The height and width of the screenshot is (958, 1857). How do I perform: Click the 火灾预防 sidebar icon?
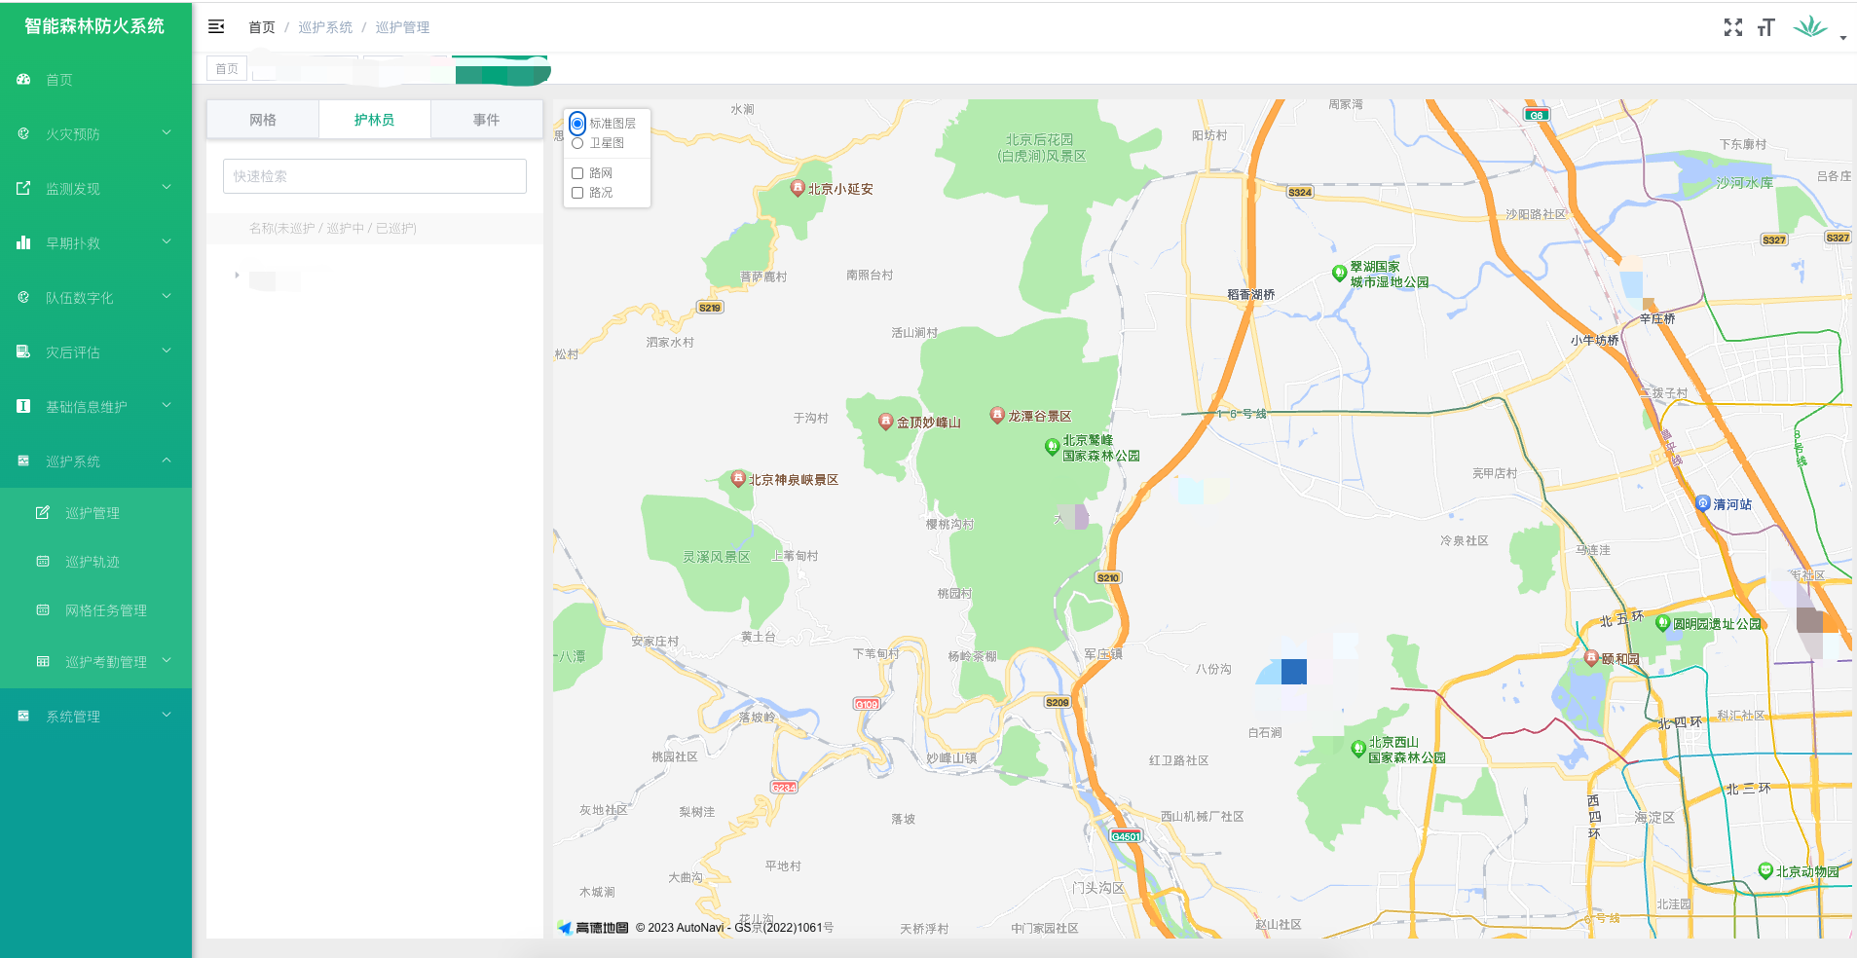point(23,134)
